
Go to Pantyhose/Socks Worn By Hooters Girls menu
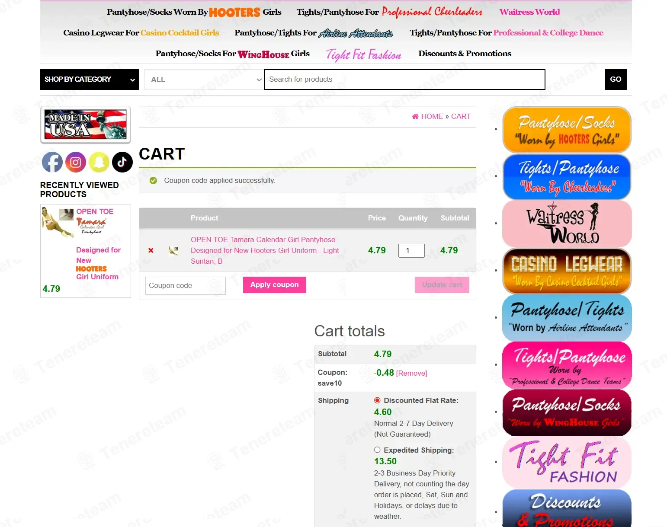pos(194,12)
